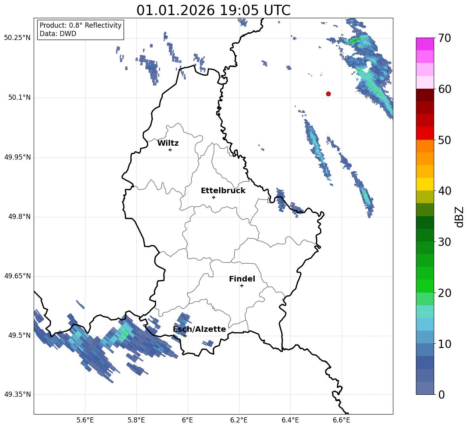Click the Wiltz station label
469x428 pixels.
168,143
